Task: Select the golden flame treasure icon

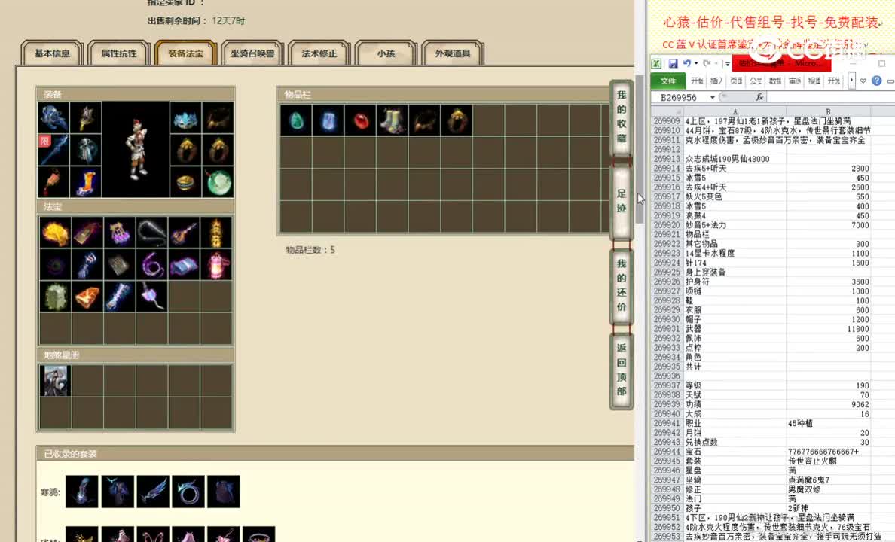Action: point(55,233)
